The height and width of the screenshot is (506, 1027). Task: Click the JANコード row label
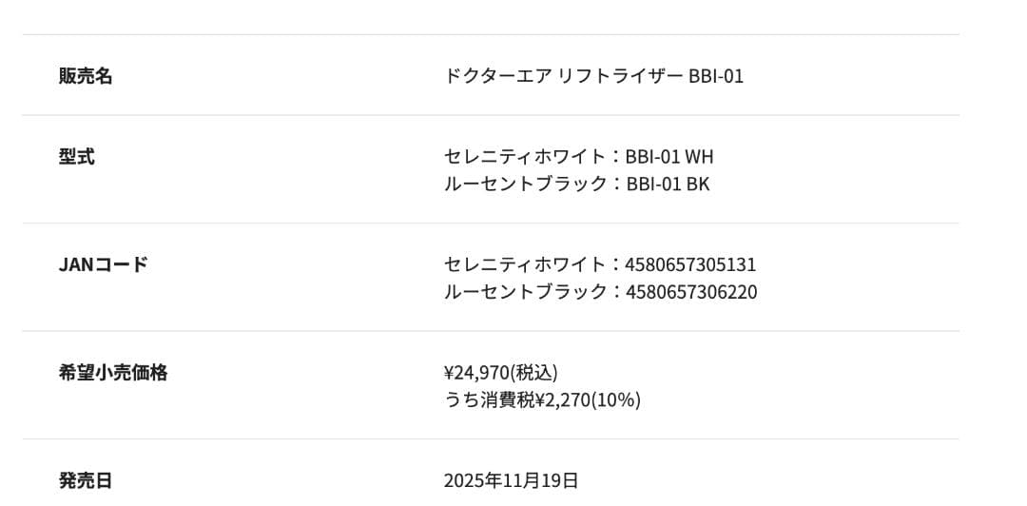[x=104, y=264]
